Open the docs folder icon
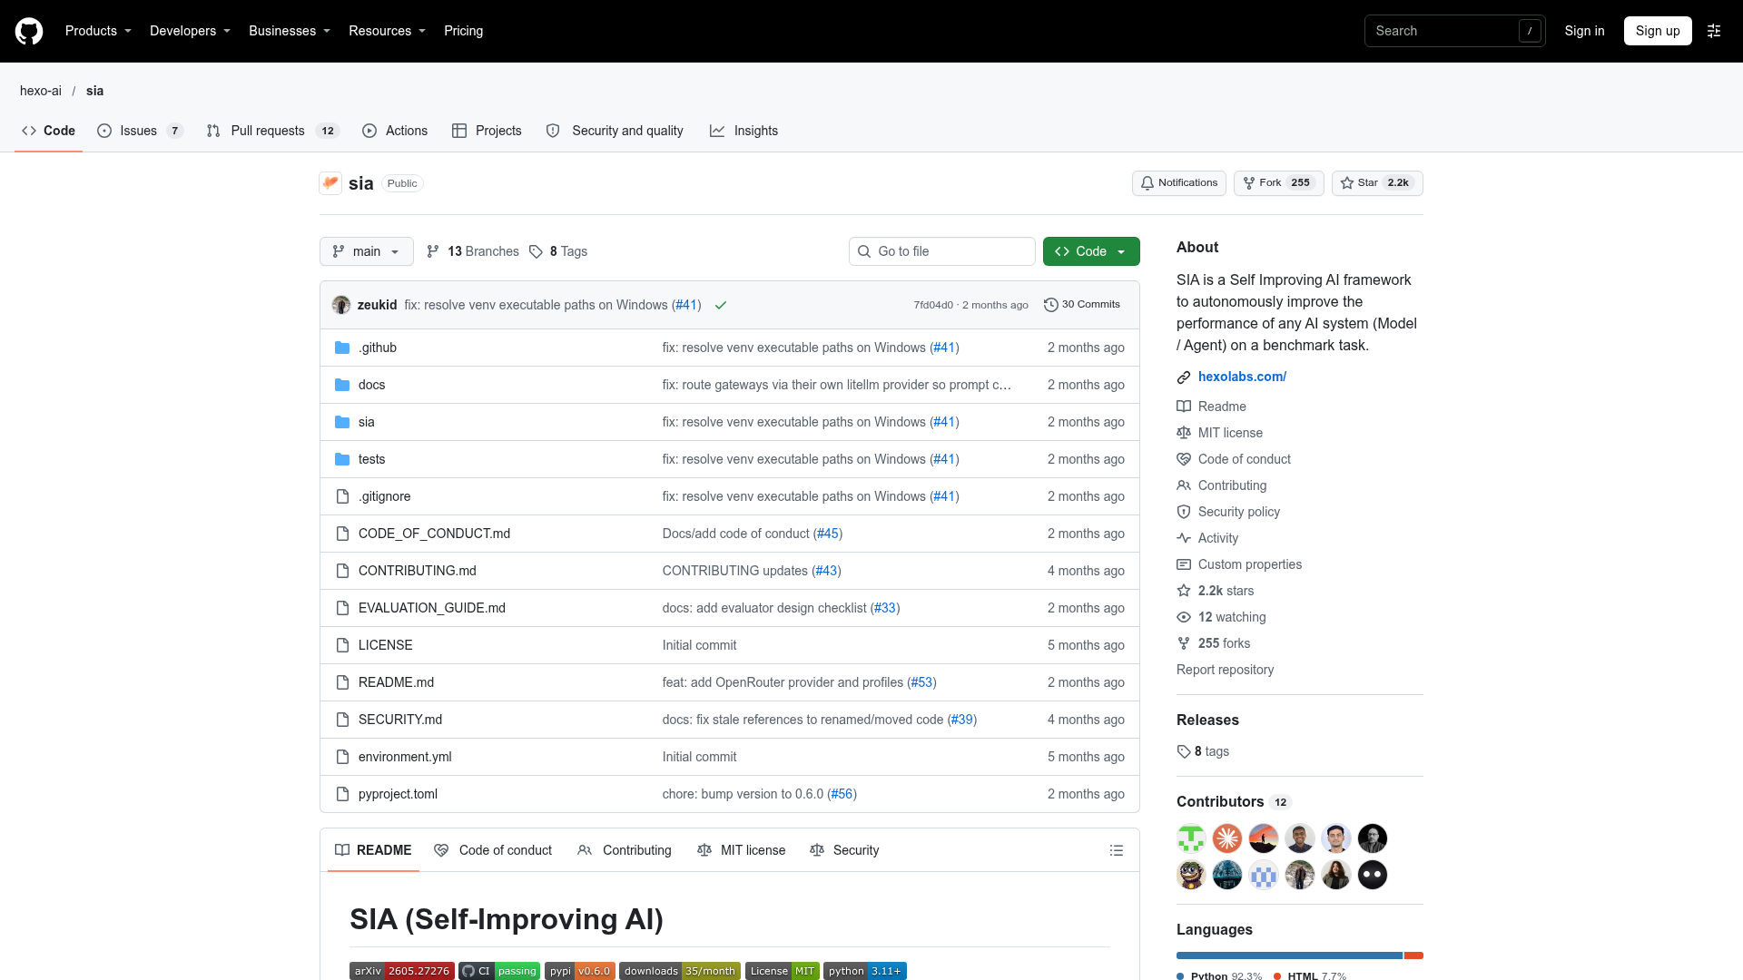Image resolution: width=1743 pixels, height=980 pixels. point(342,385)
